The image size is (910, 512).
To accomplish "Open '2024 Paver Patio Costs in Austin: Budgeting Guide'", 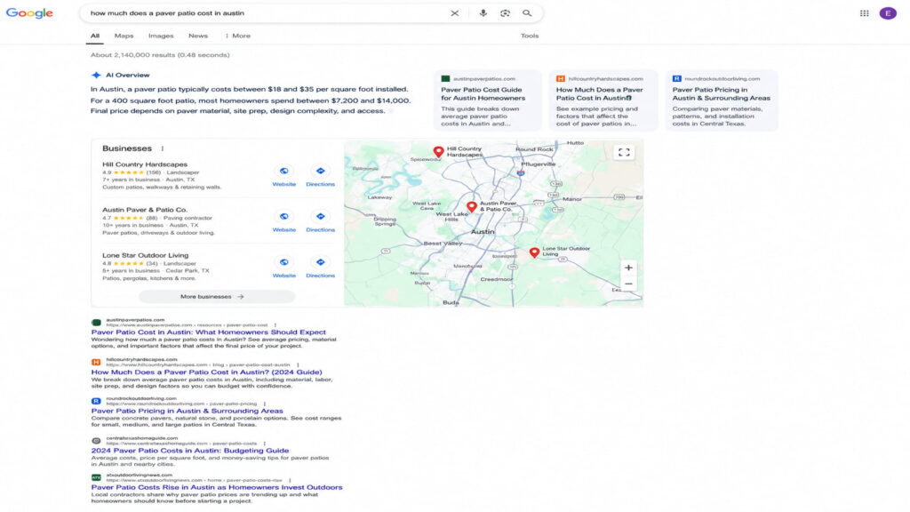I will point(190,451).
